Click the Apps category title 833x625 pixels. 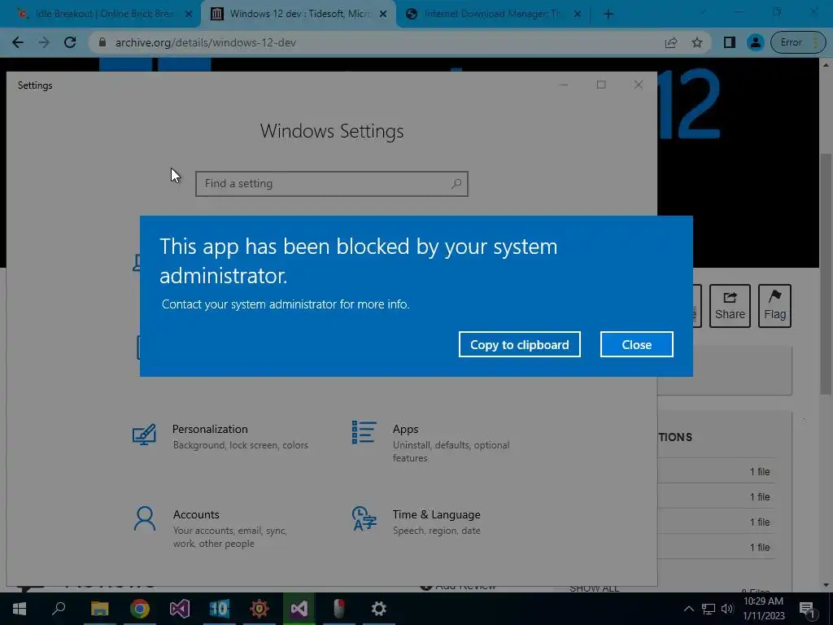click(x=405, y=429)
